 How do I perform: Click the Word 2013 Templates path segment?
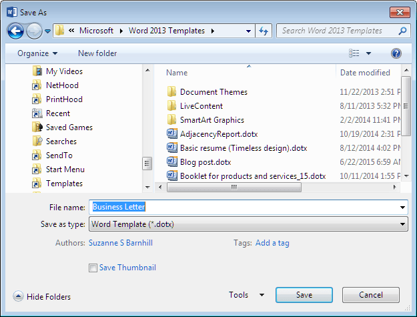pyautogui.click(x=167, y=31)
